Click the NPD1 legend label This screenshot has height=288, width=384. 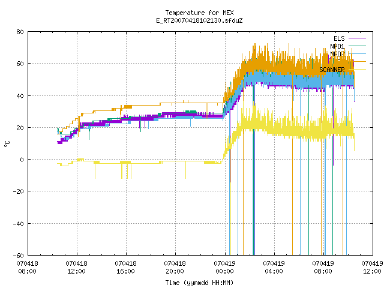click(x=337, y=46)
